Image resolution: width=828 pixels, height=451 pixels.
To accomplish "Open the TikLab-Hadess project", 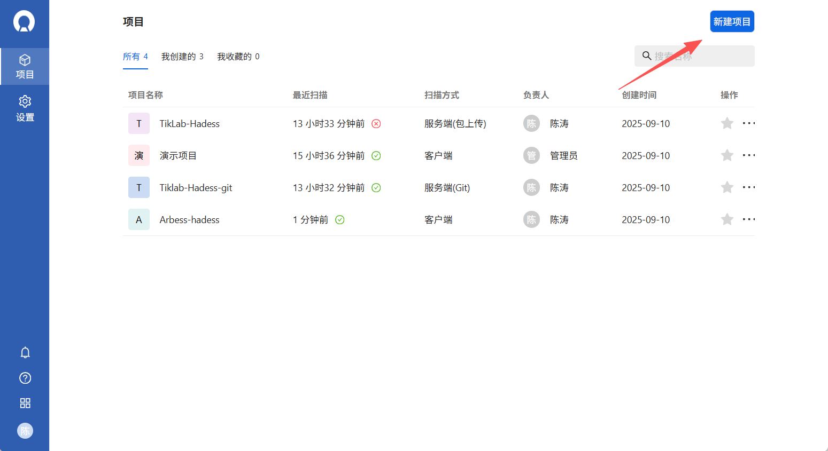I will click(x=189, y=124).
